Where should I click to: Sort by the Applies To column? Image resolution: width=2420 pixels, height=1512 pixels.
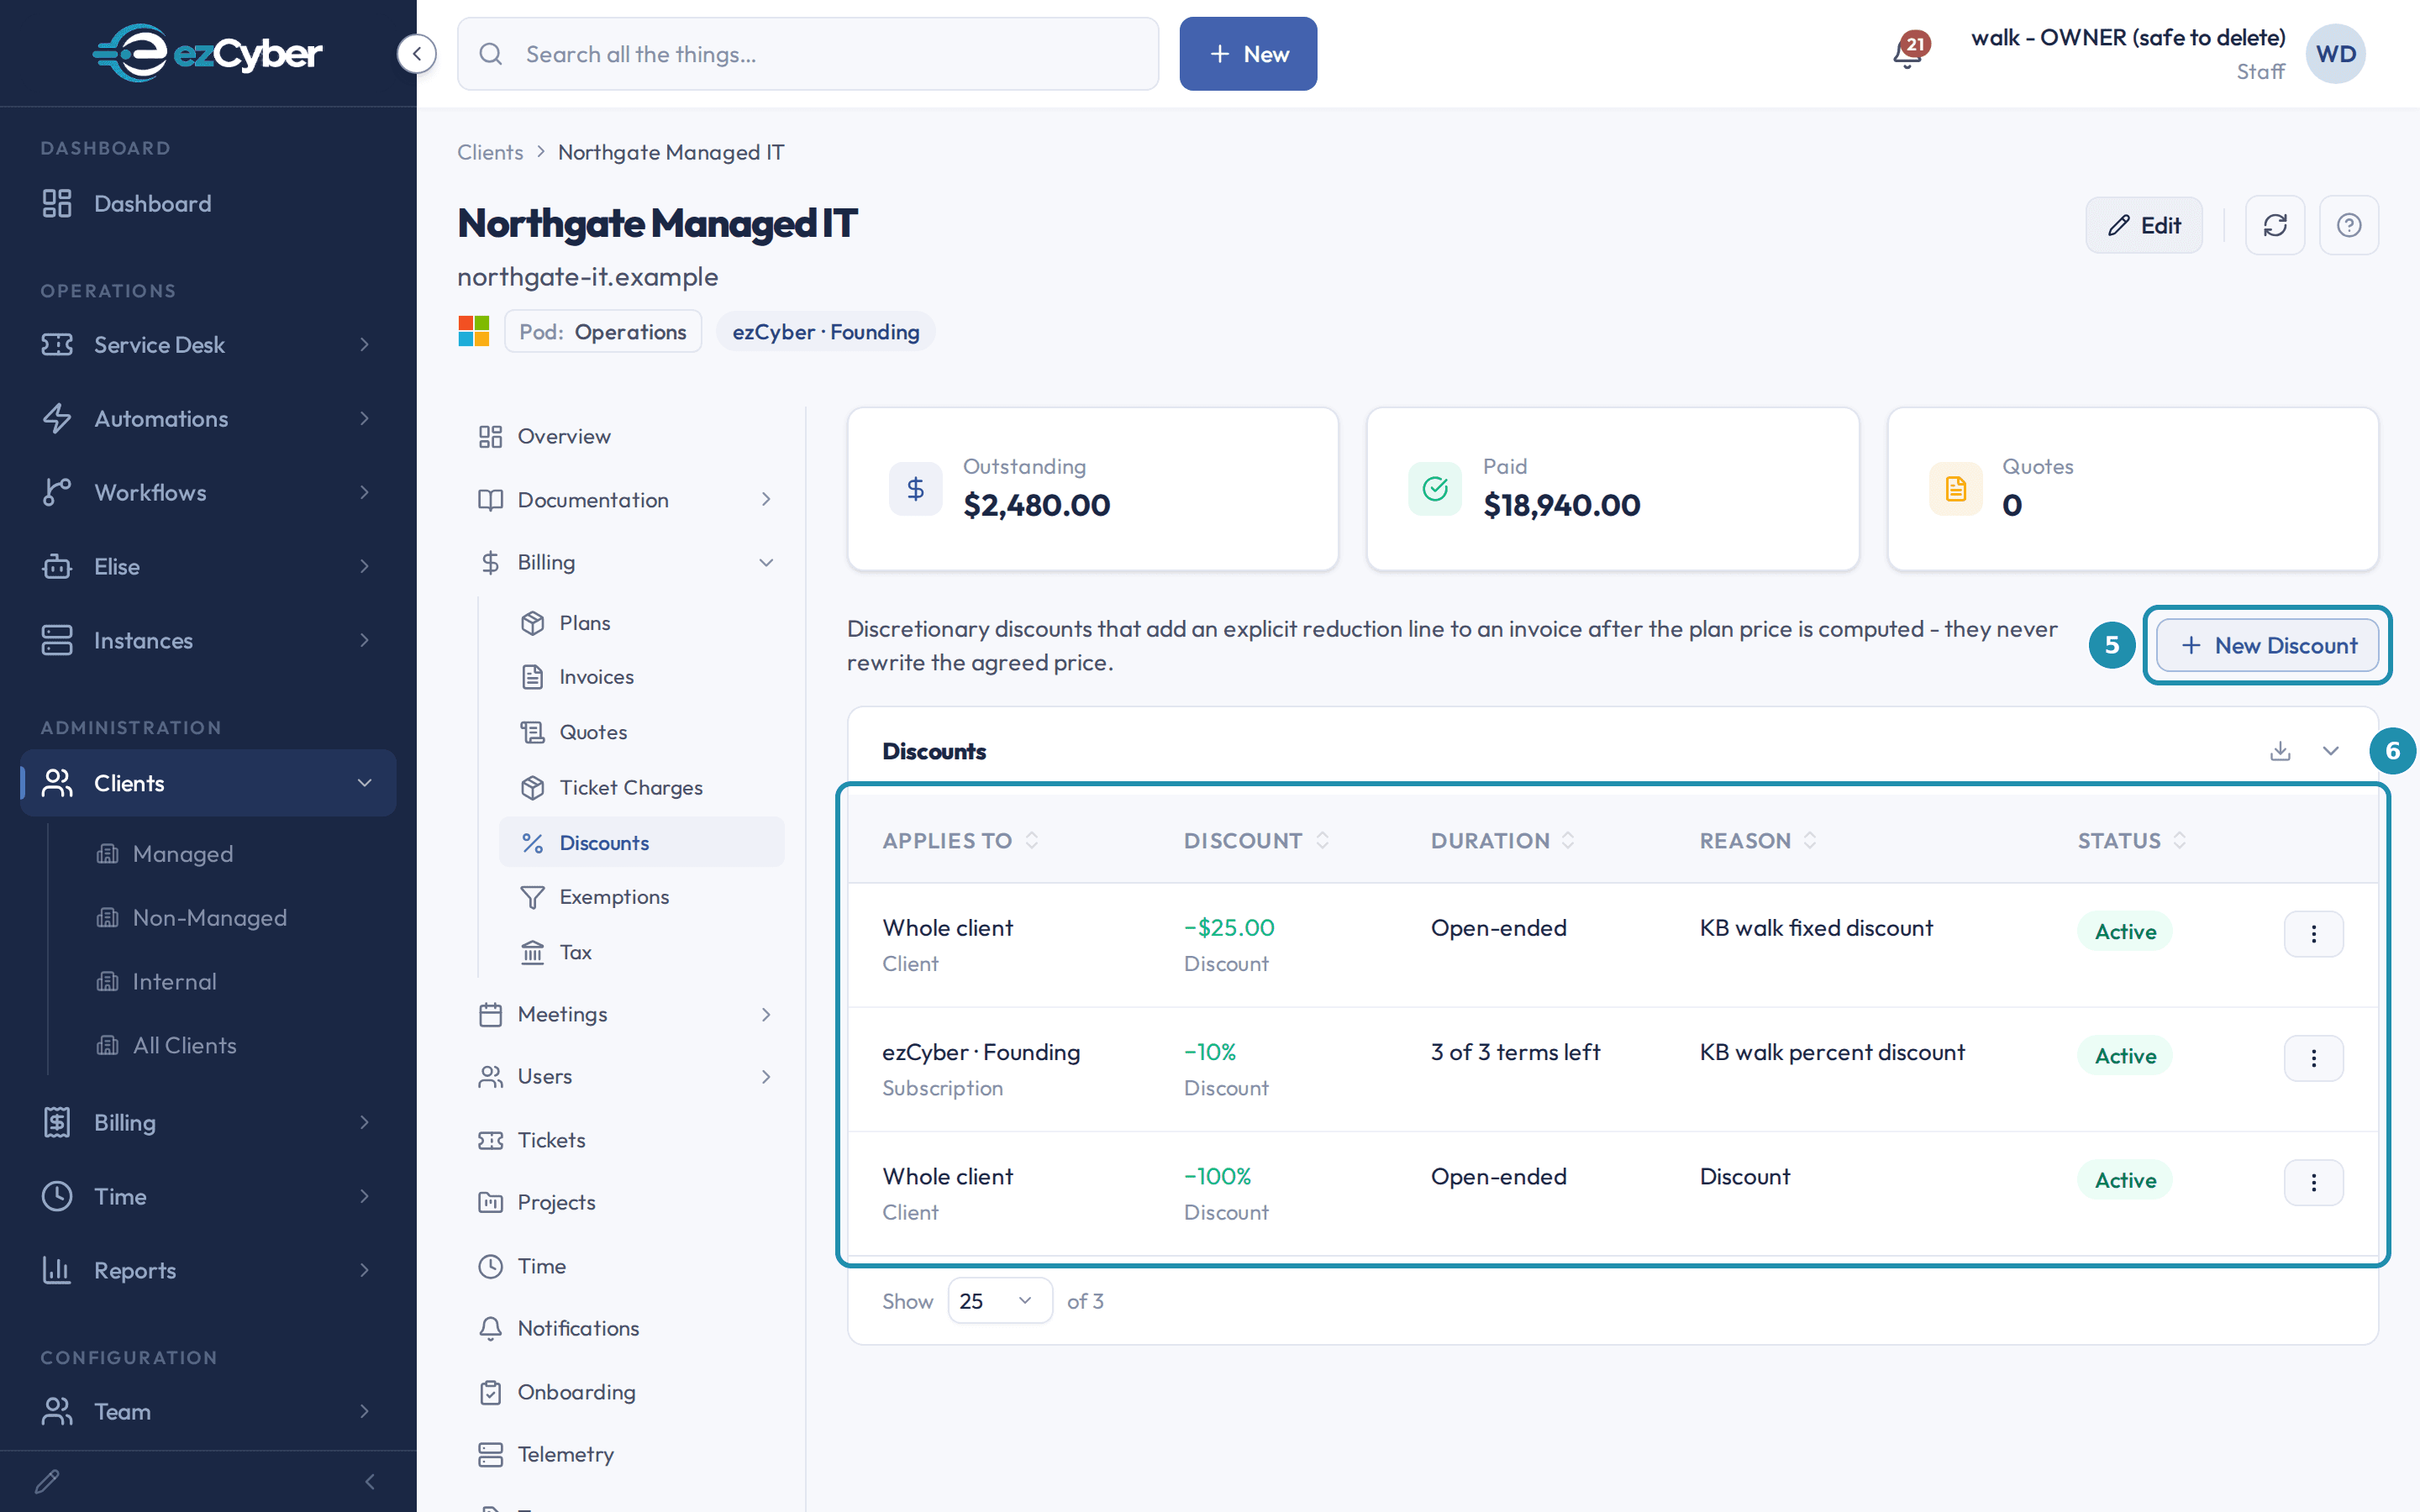(960, 841)
